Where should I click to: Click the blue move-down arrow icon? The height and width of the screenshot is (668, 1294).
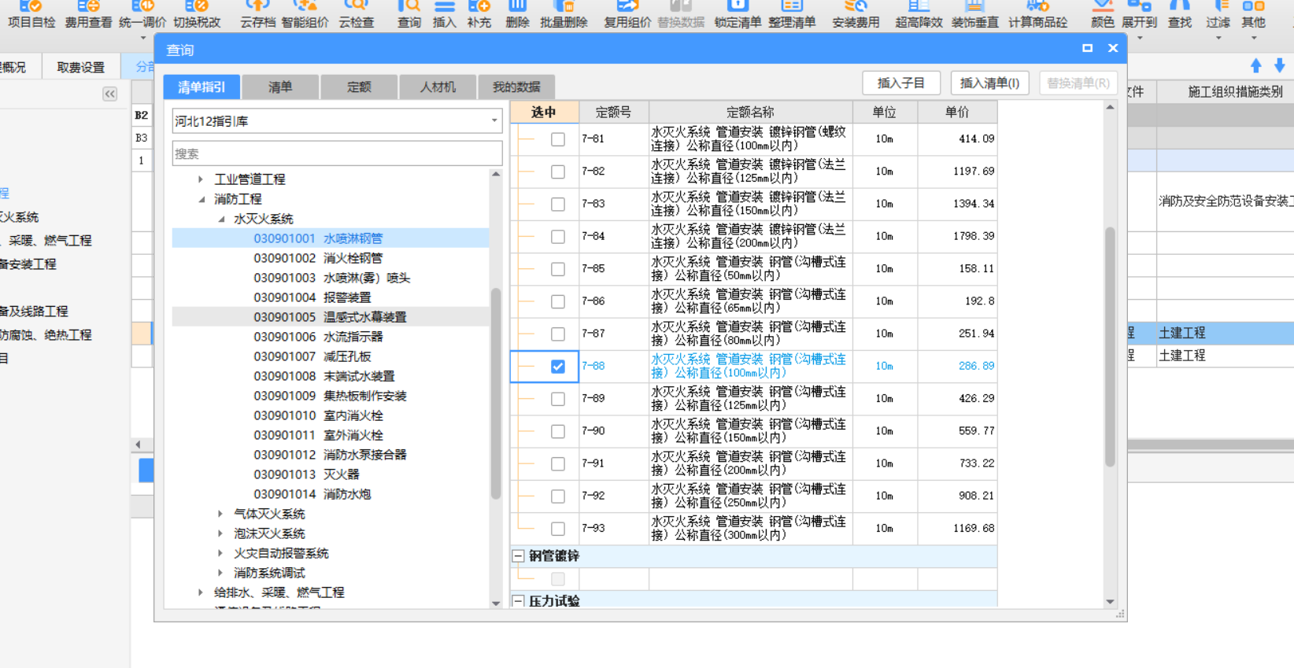[1280, 65]
